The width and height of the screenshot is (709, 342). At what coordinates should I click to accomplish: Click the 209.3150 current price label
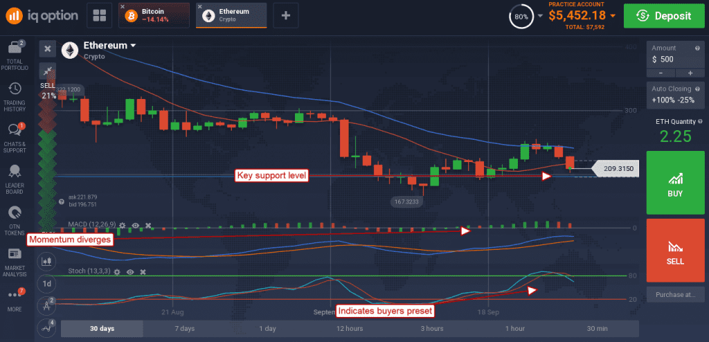[x=615, y=169]
